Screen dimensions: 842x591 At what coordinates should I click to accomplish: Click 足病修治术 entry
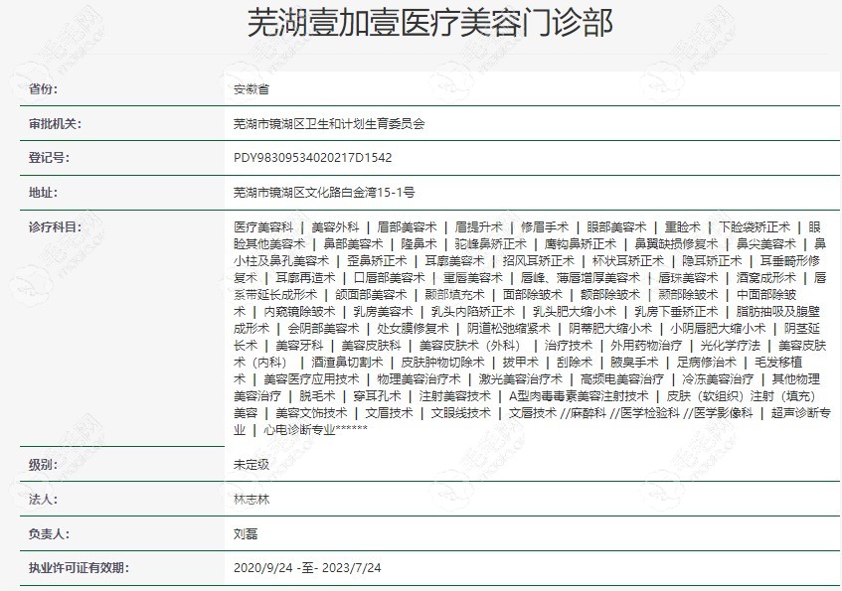coord(706,363)
